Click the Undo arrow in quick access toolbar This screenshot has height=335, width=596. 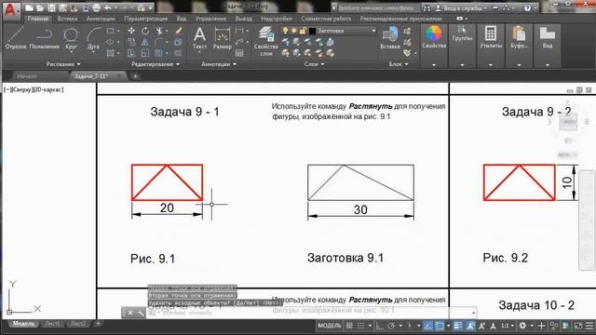[108, 8]
